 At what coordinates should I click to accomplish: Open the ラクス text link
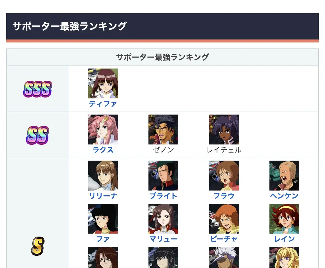tap(103, 150)
